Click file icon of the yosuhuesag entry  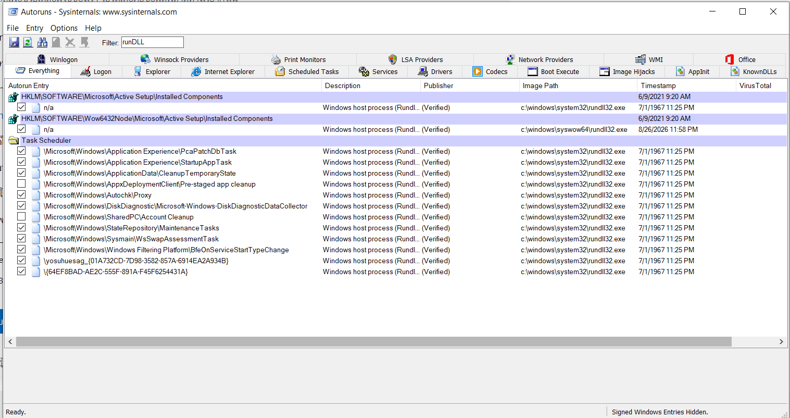tap(36, 261)
